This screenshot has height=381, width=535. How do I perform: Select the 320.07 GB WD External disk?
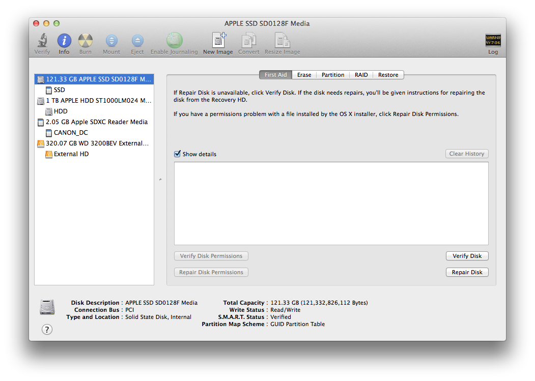point(94,143)
